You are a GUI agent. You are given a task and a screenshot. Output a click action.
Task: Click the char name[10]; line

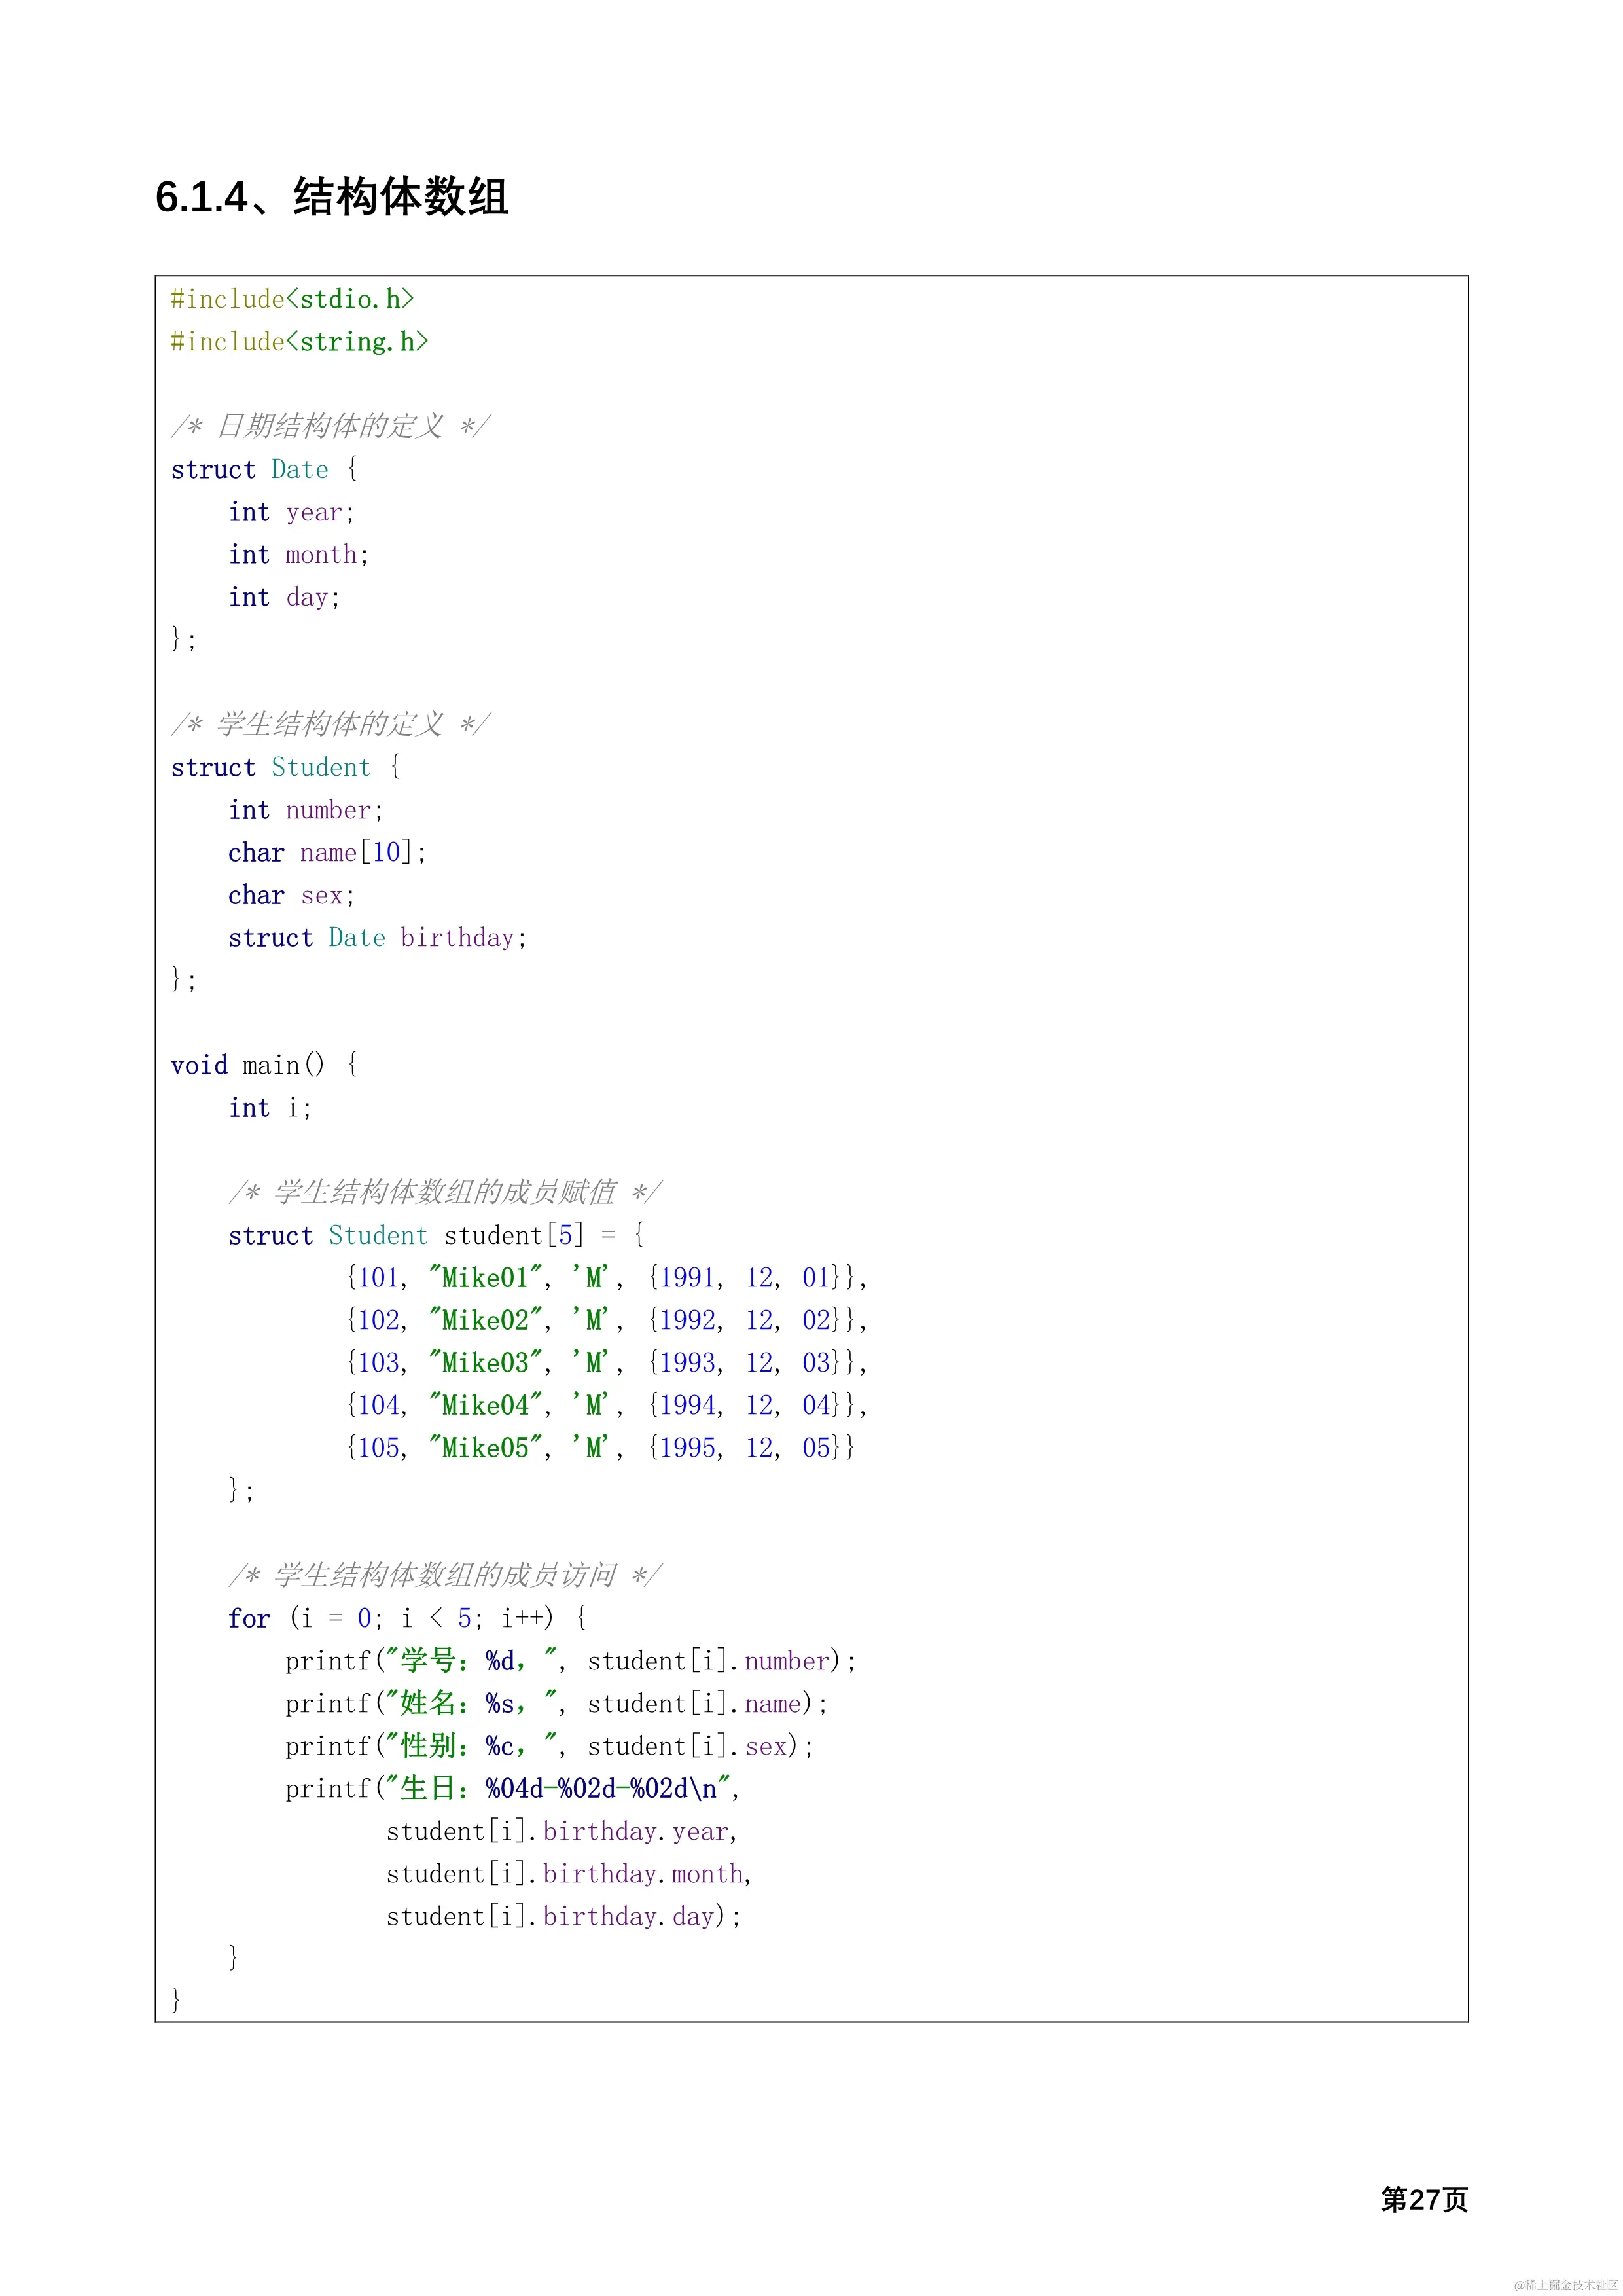coord(327,852)
